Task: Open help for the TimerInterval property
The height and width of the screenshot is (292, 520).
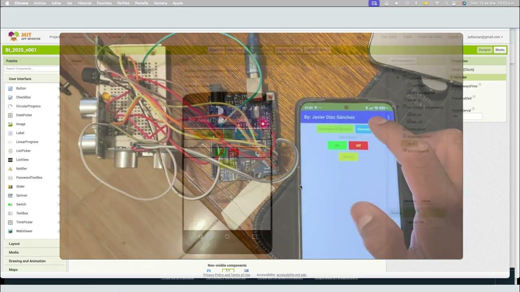Action: pyautogui.click(x=474, y=109)
